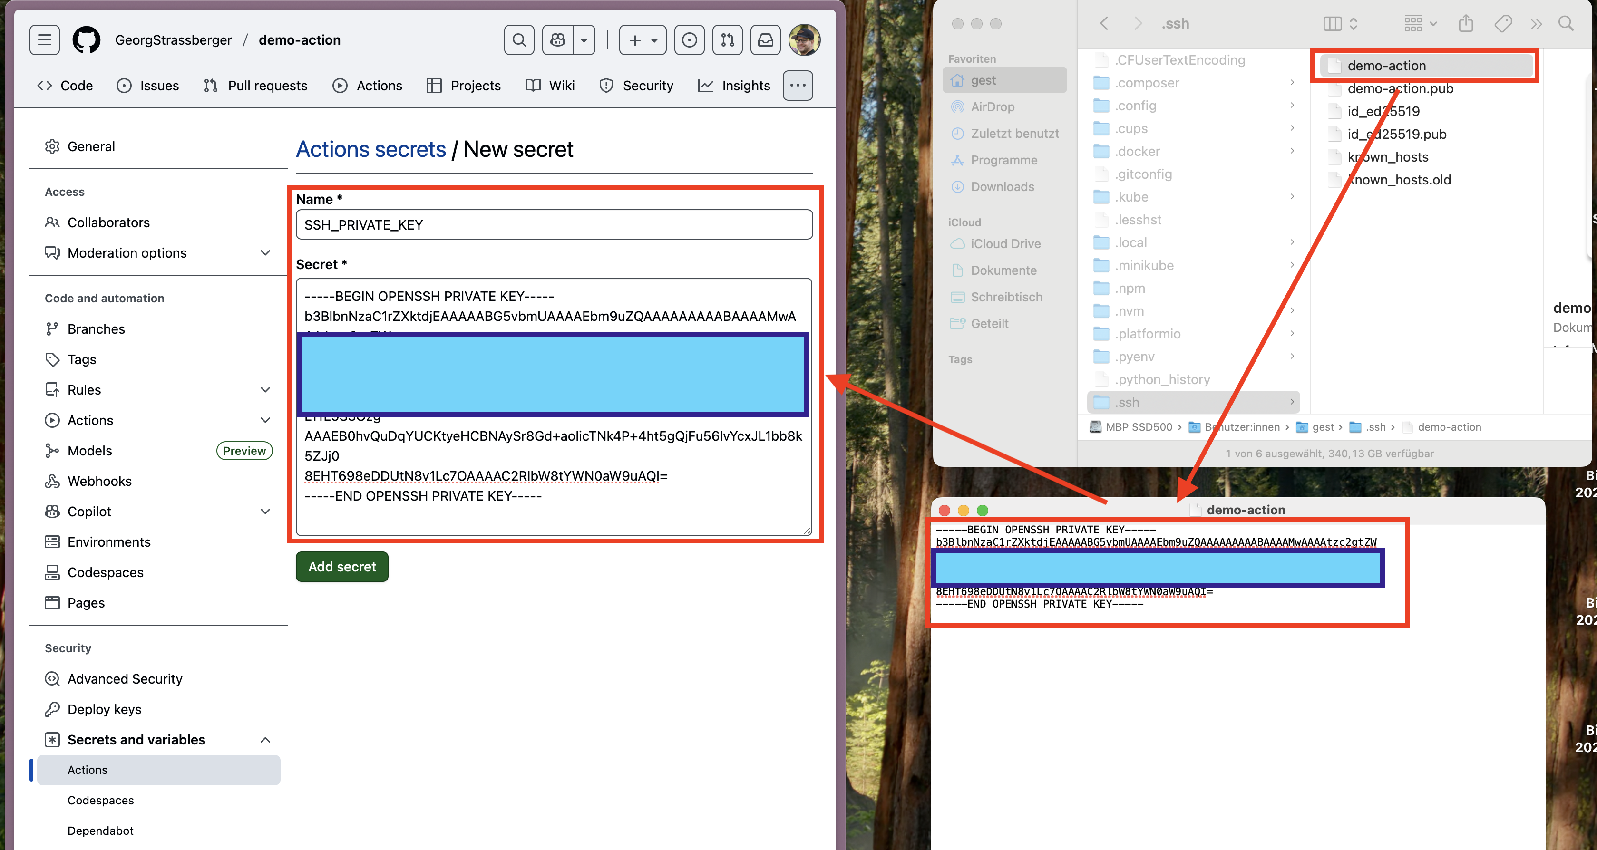This screenshot has height=850, width=1597.
Task: Open the Actions secrets link
Action: (x=371, y=149)
